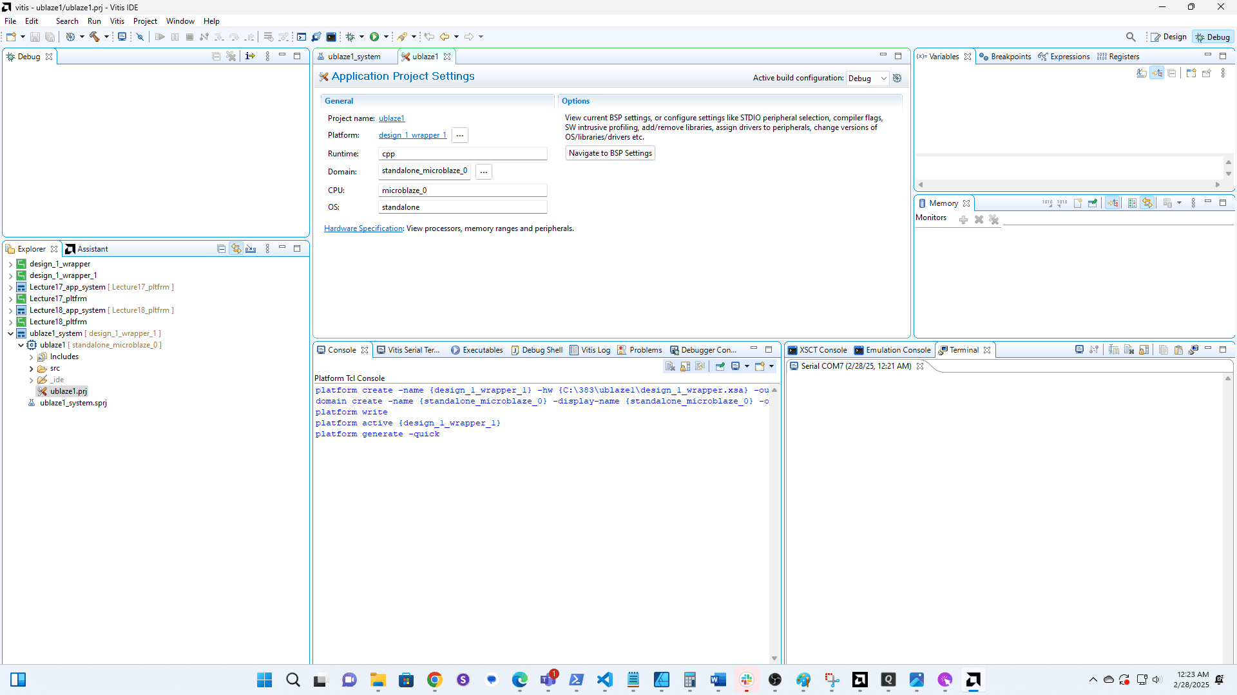
Task: Click Collapse All icon in Explorer panel
Action: (221, 249)
